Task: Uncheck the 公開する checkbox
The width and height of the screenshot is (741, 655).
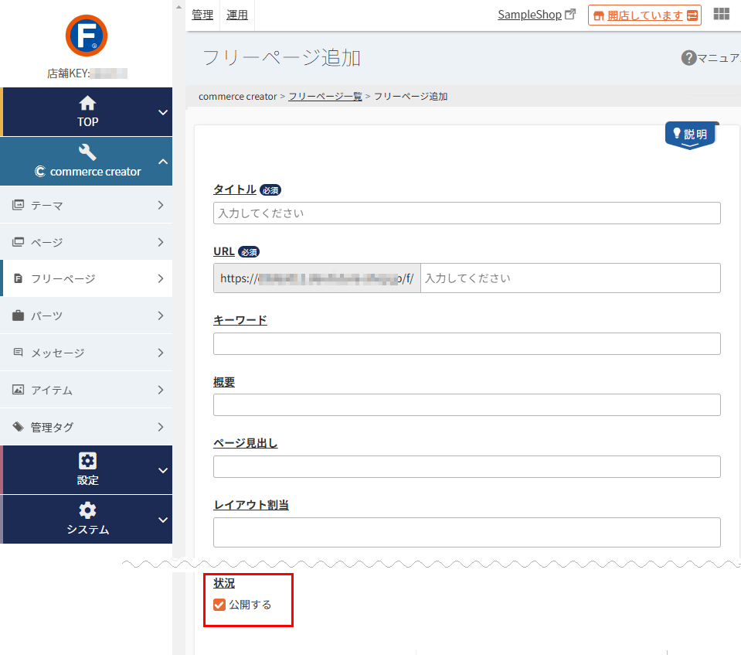Action: pyautogui.click(x=219, y=605)
